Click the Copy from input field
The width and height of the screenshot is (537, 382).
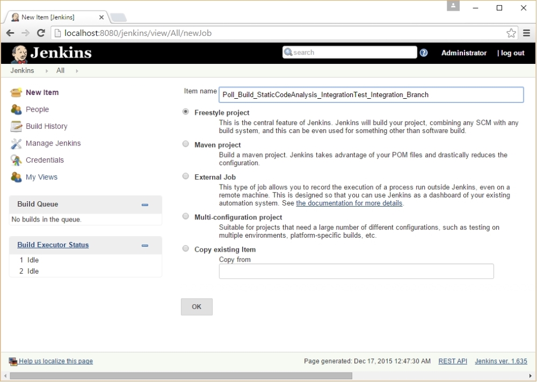point(356,271)
